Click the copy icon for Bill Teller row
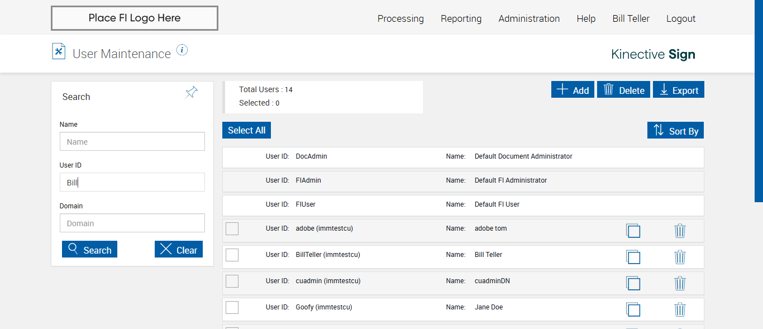The image size is (763, 329). point(633,257)
